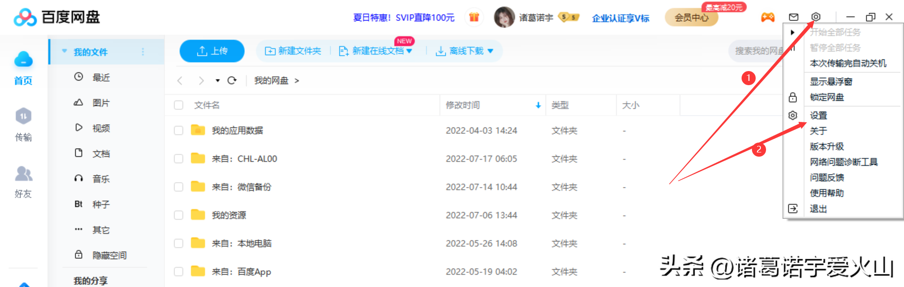
Task: Go back with the left arrow
Action: [x=180, y=80]
